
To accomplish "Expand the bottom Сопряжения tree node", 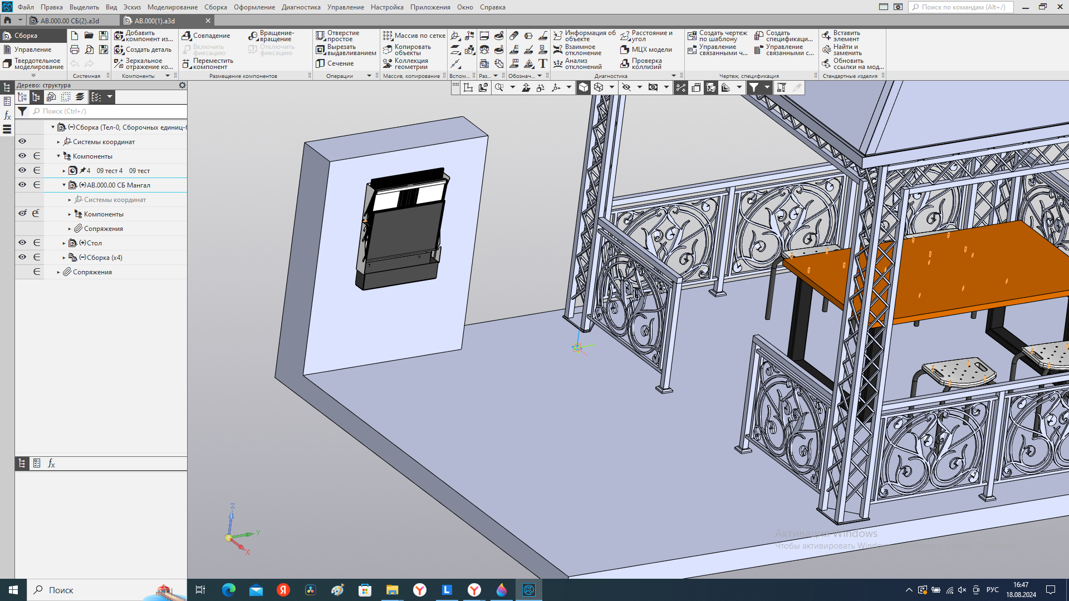I will tap(58, 272).
